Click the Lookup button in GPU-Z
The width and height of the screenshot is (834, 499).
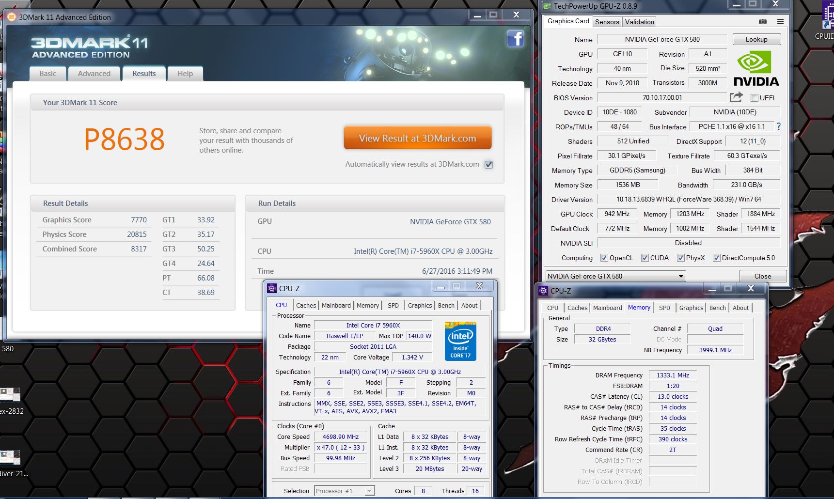pos(756,39)
